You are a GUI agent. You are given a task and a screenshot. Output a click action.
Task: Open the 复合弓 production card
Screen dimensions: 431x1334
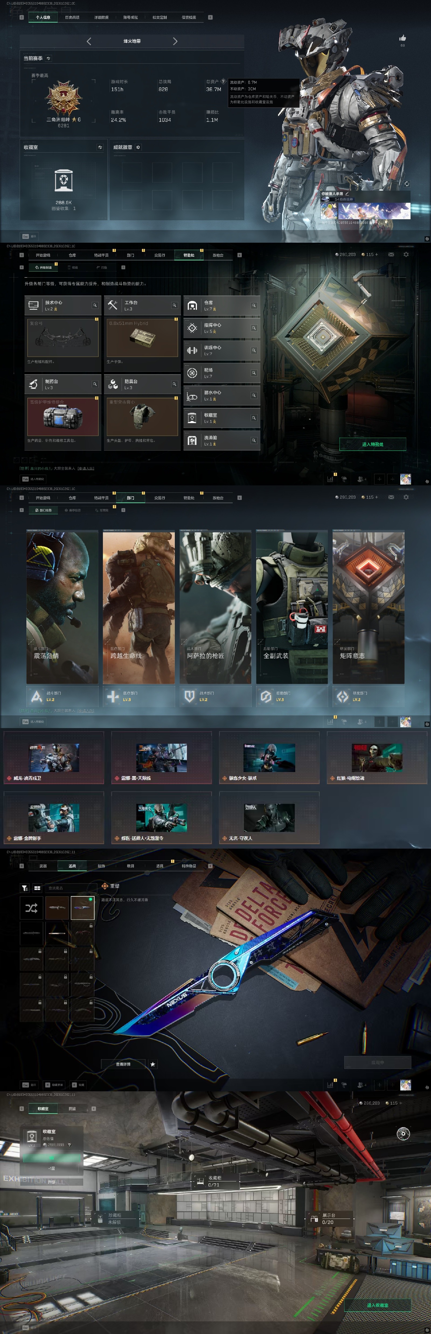click(x=62, y=338)
